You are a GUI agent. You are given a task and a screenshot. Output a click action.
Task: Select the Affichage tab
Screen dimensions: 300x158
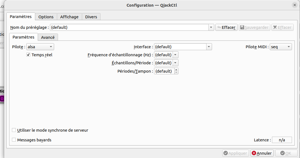click(x=69, y=17)
